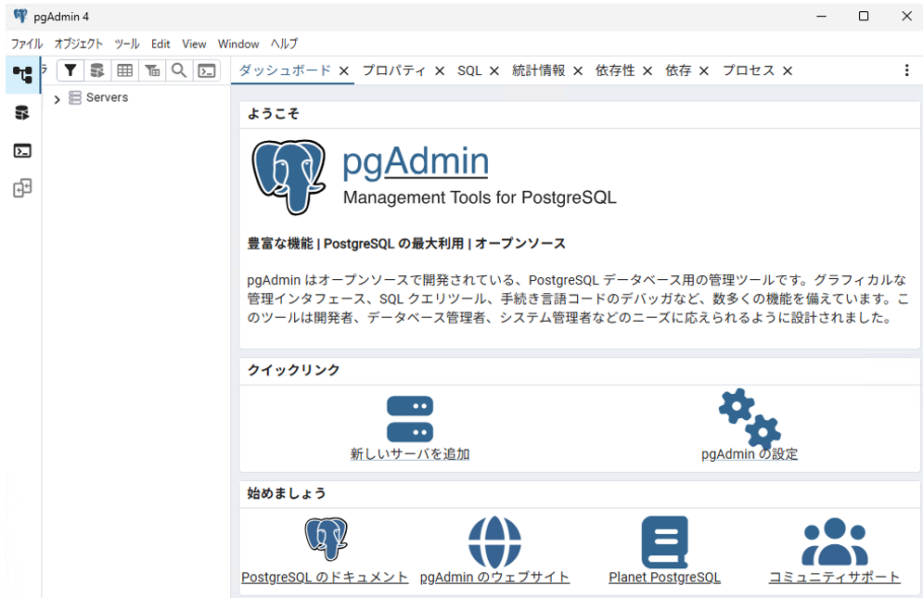Expand the Servers tree node
The width and height of the screenshot is (923, 598).
(58, 99)
